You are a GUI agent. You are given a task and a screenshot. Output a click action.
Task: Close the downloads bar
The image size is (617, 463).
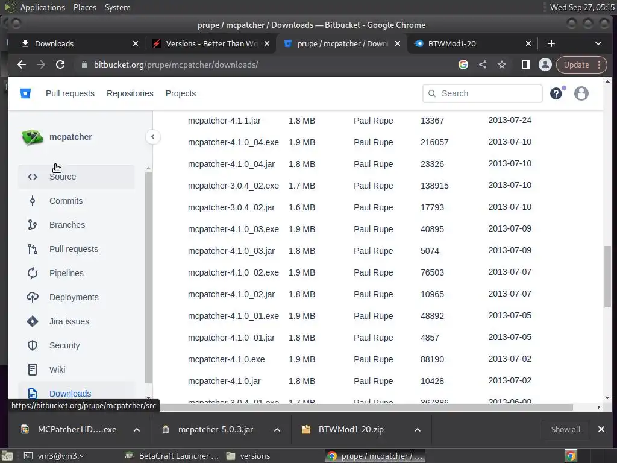tap(601, 429)
